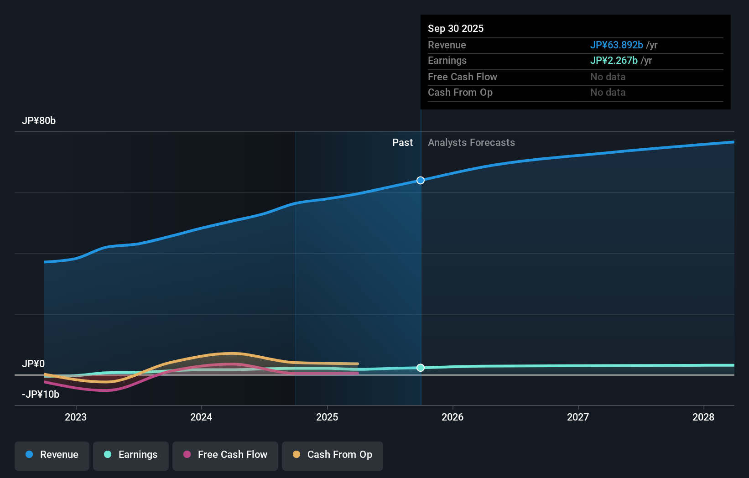Switch to the Analysts Forecasts section
The image size is (749, 478).
472,142
